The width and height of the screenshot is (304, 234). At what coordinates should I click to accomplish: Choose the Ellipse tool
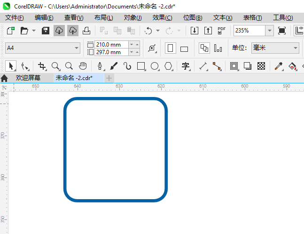click(154, 66)
